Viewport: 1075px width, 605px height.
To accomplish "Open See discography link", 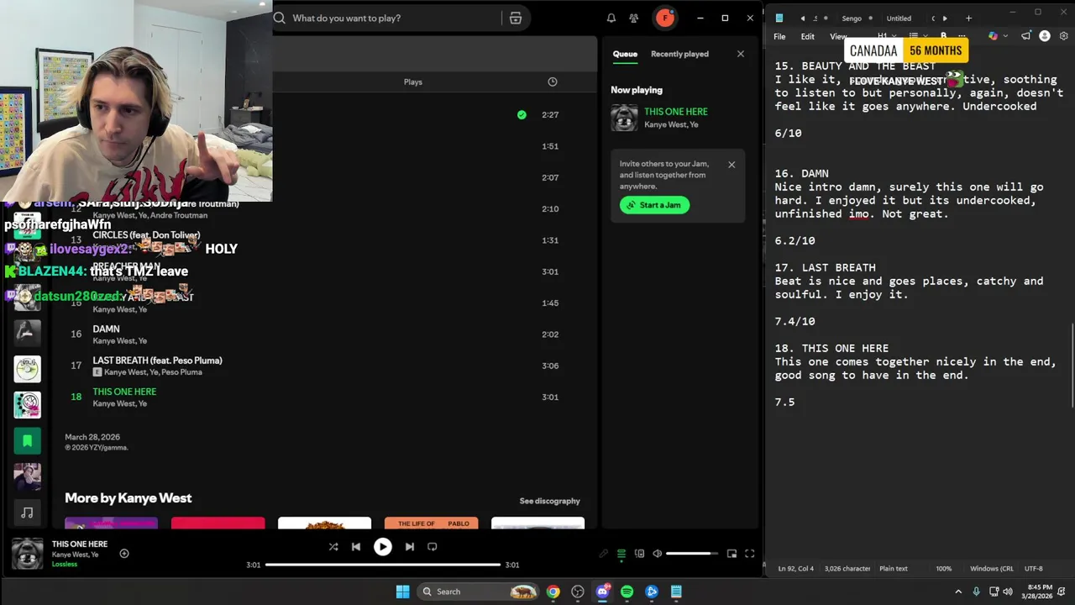I will click(x=549, y=501).
